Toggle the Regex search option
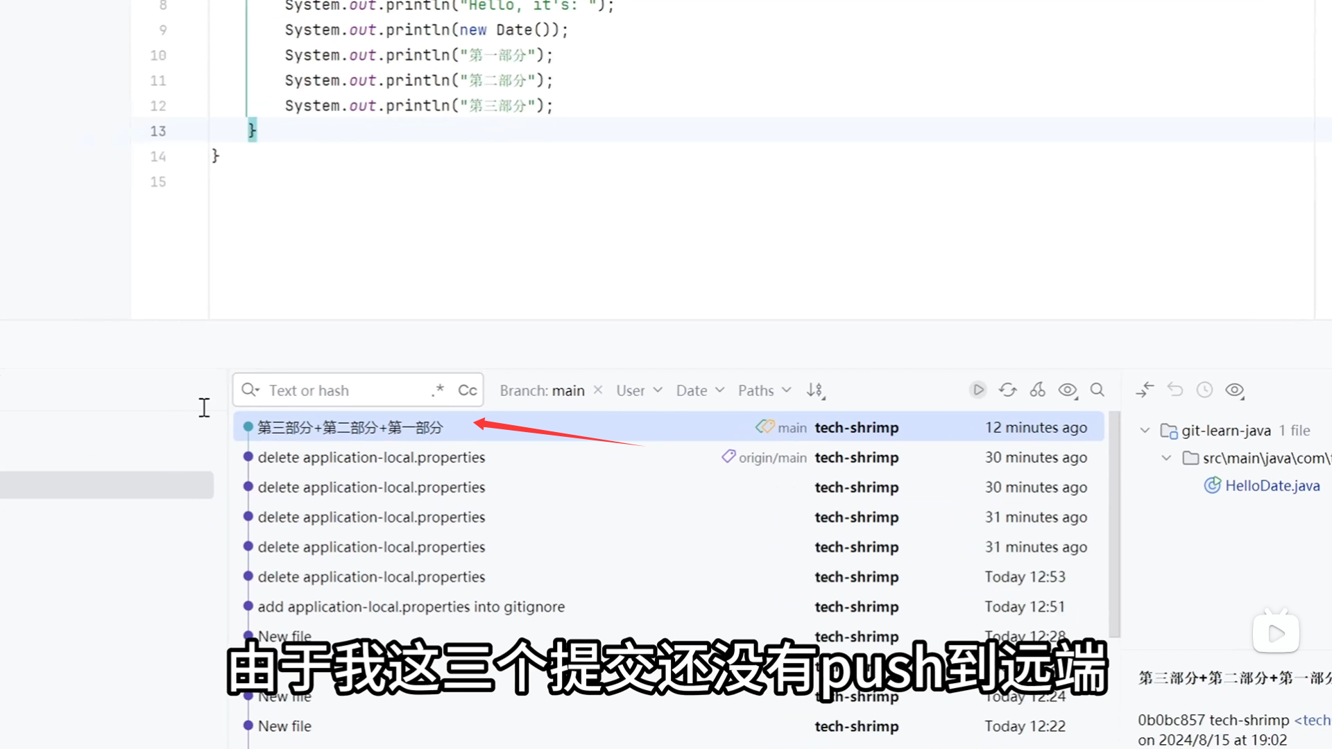 tap(438, 390)
